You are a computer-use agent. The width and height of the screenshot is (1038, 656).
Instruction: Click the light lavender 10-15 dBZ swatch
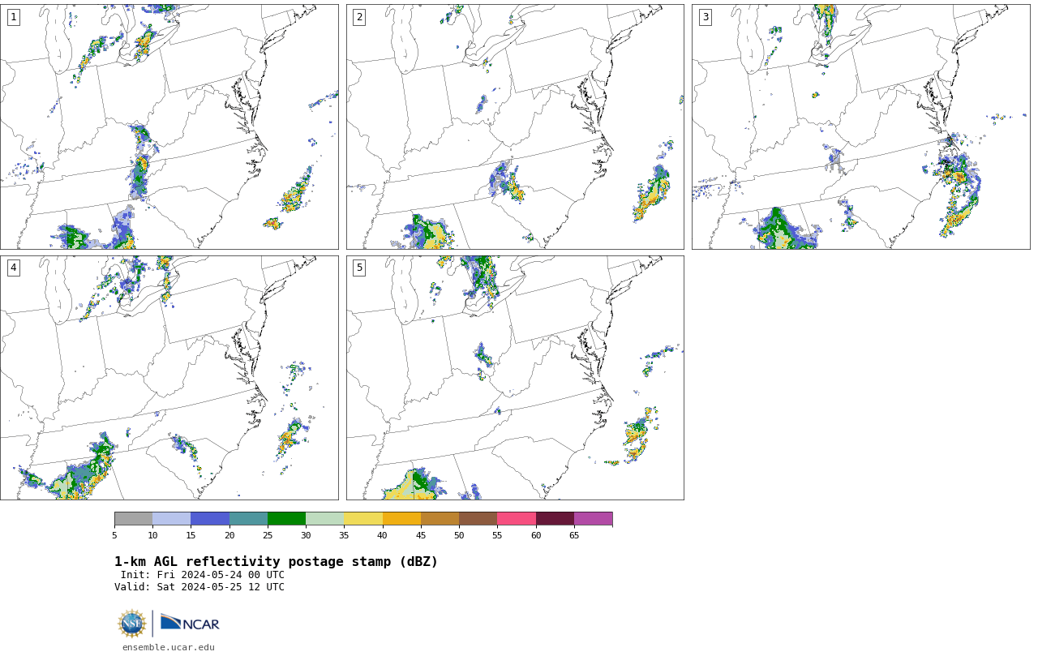click(x=172, y=519)
